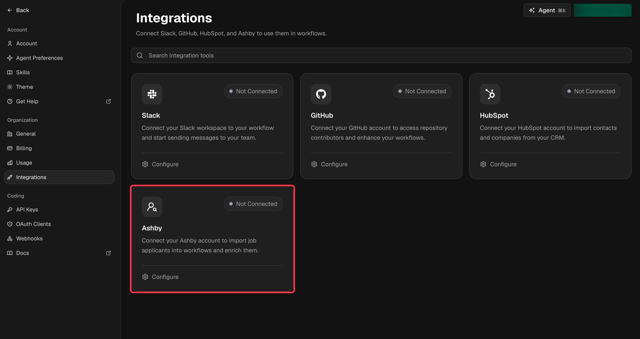The height and width of the screenshot is (339, 640).
Task: Click the sun icon next to Theme
Action: point(10,87)
